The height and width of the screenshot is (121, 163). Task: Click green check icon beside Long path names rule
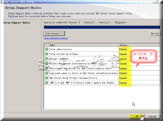46,73
